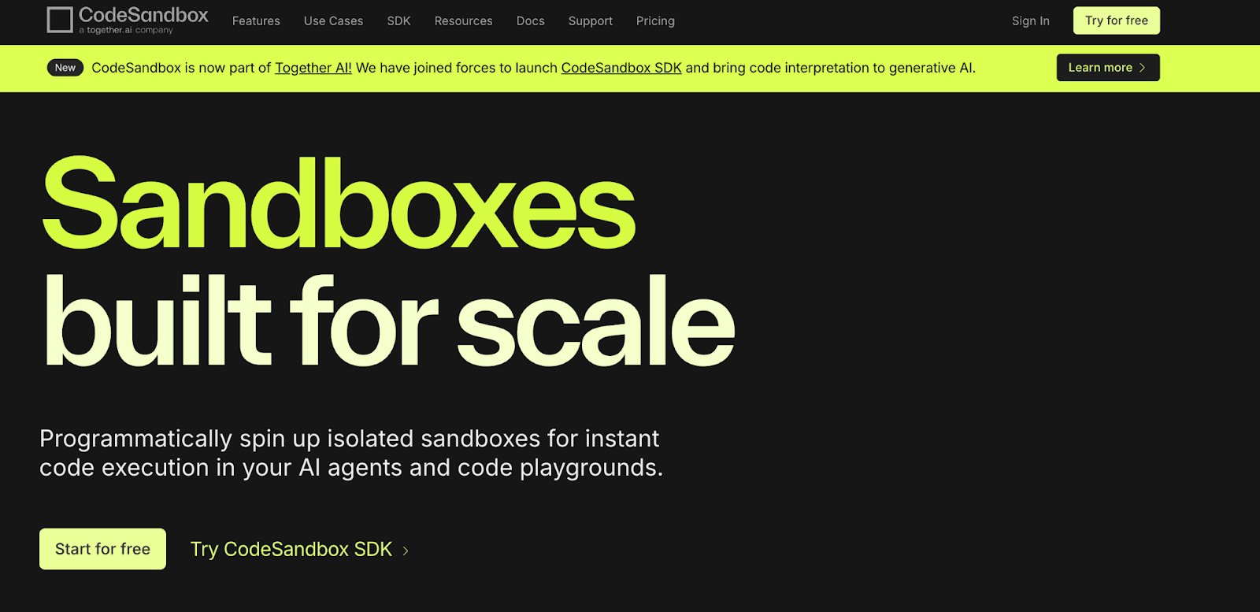Click the chevron after Try CodeSandbox SDK
Image resolution: width=1260 pixels, height=612 pixels.
[x=406, y=551]
